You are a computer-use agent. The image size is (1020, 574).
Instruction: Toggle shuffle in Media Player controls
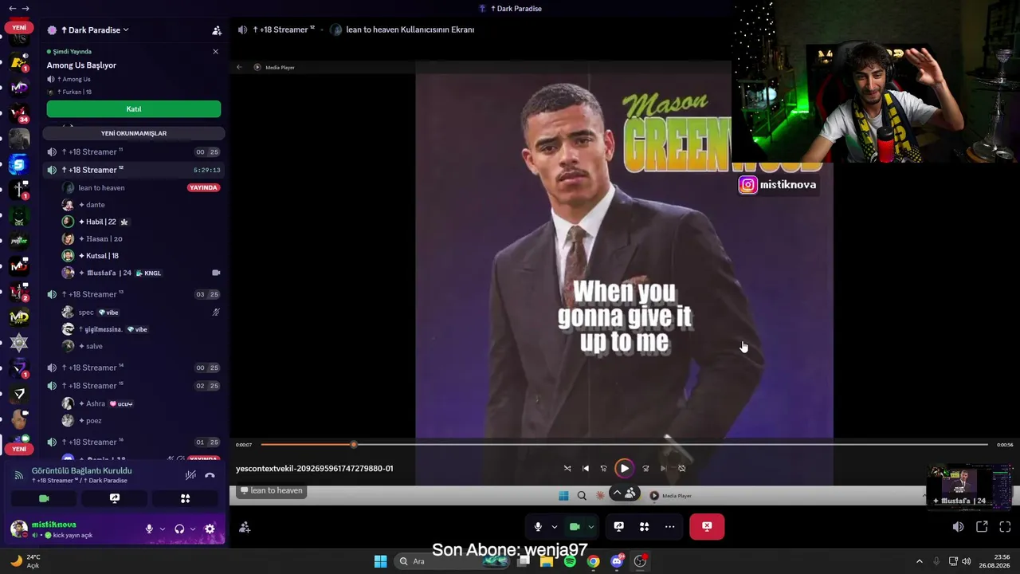point(567,469)
